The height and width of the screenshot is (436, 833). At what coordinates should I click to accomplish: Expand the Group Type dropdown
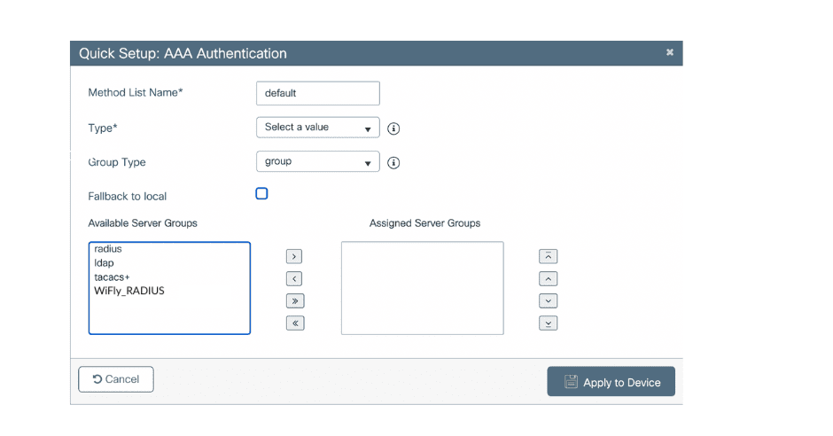(x=317, y=162)
